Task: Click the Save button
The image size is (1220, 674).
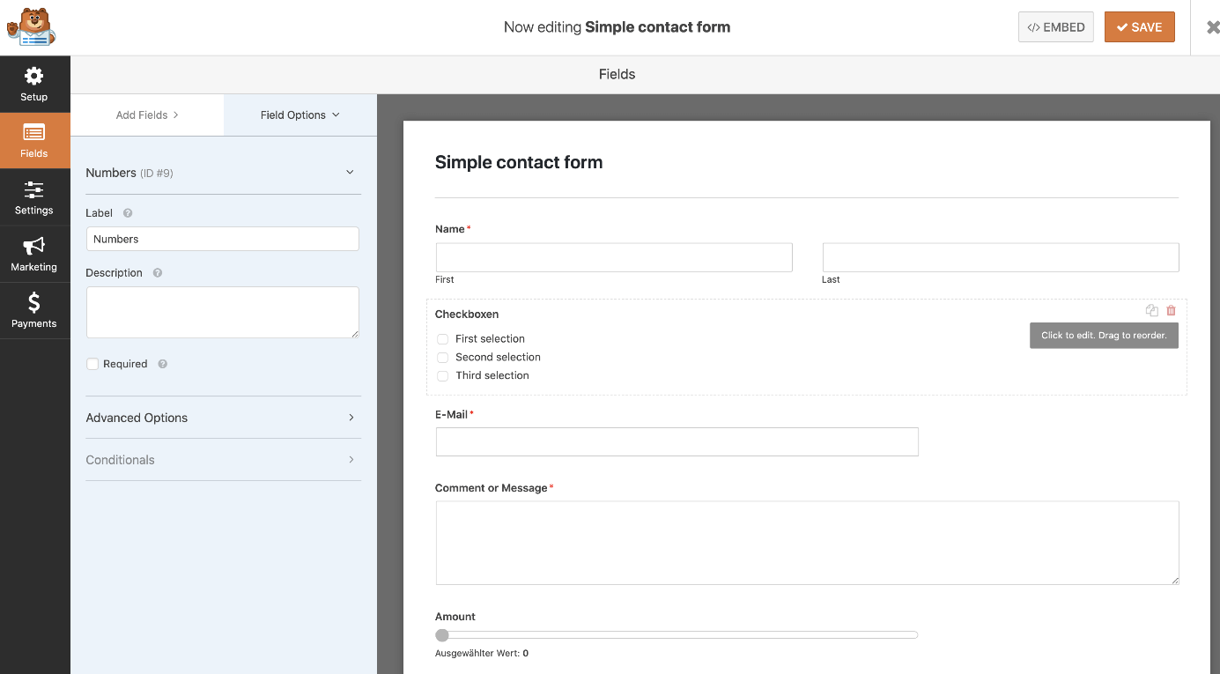Action: [1139, 27]
